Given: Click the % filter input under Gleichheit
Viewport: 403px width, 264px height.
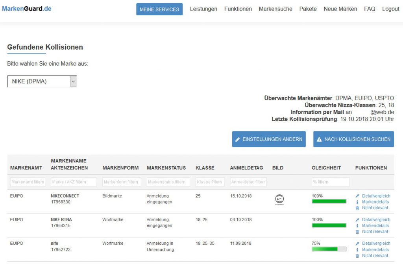Looking at the screenshot, I should tap(331, 182).
